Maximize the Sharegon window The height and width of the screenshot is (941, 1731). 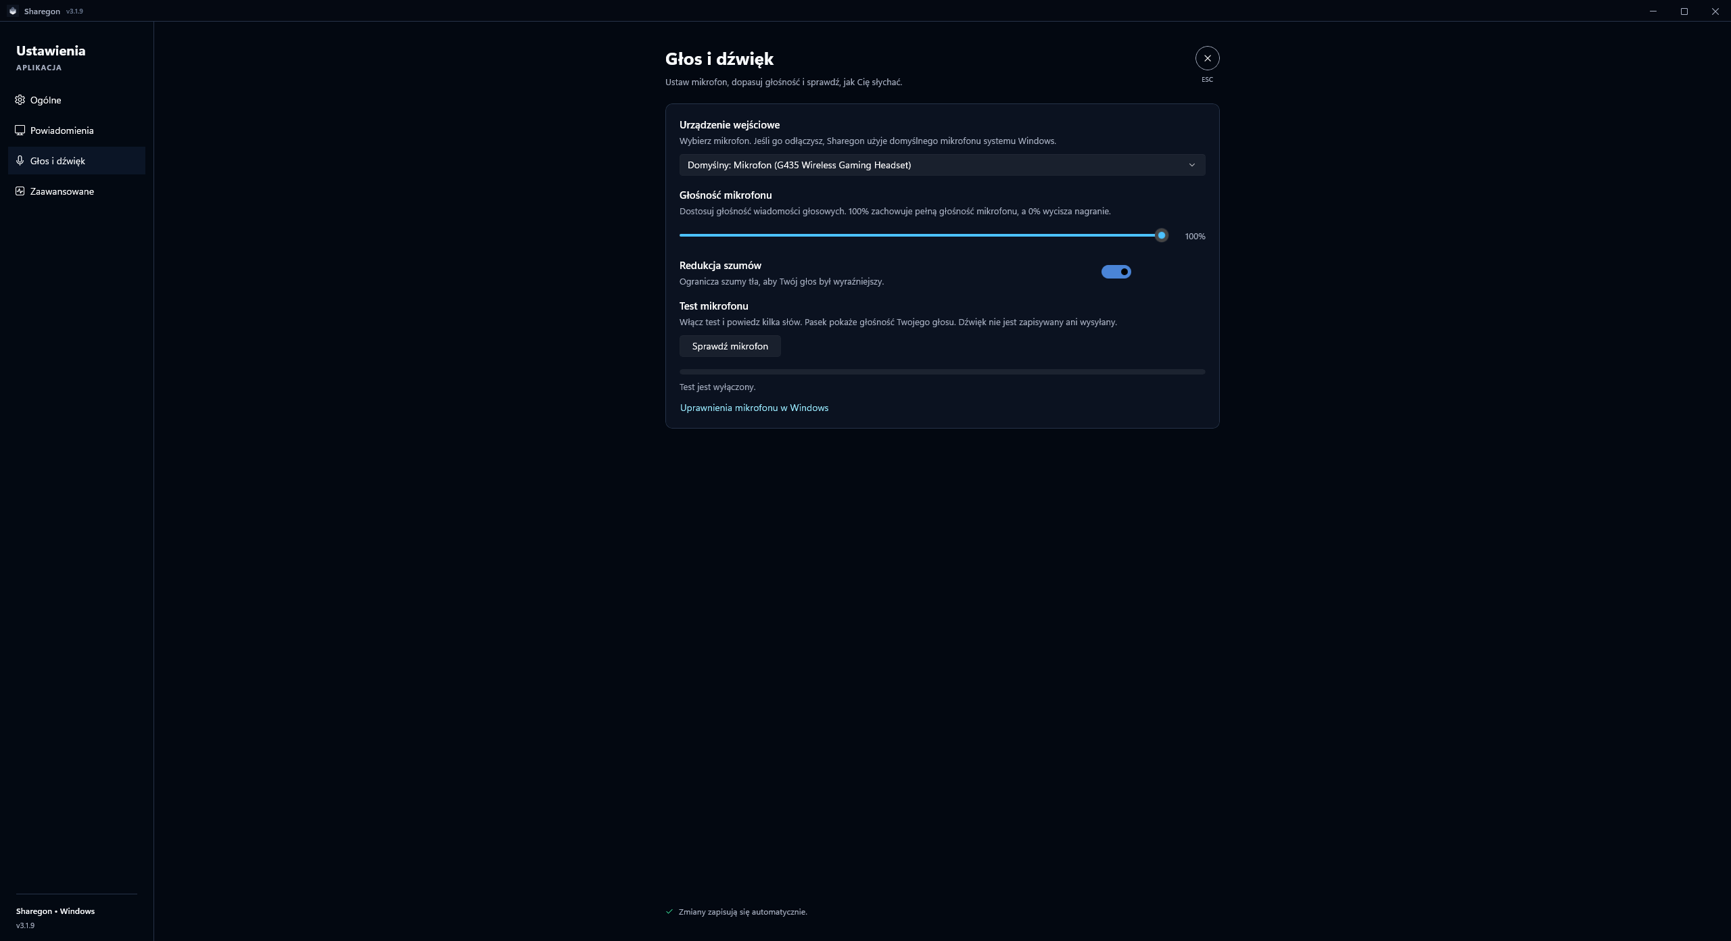tap(1684, 11)
